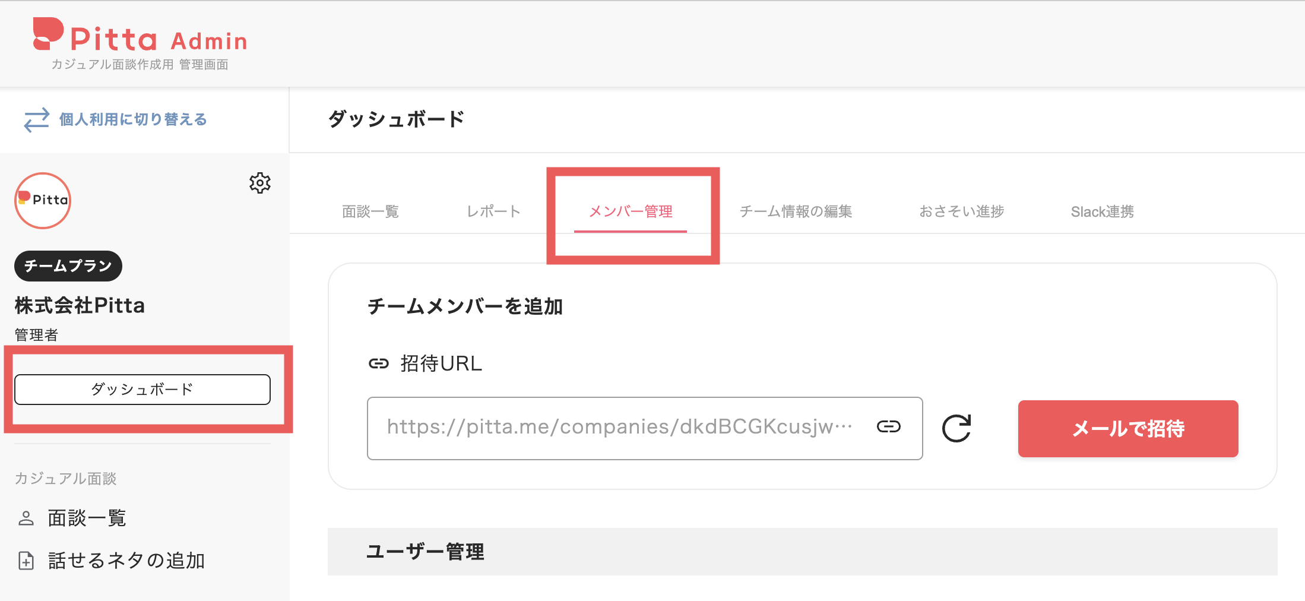1305x601 pixels.
Task: Click the chain icon next to 招待URL
Action: [x=378, y=363]
